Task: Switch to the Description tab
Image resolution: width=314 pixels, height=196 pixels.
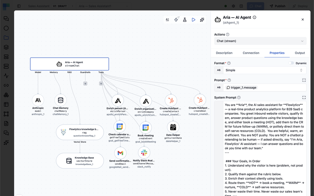Action: [x=224, y=53]
